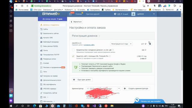
Task: Click the Вернуться back button
Action: point(76,22)
